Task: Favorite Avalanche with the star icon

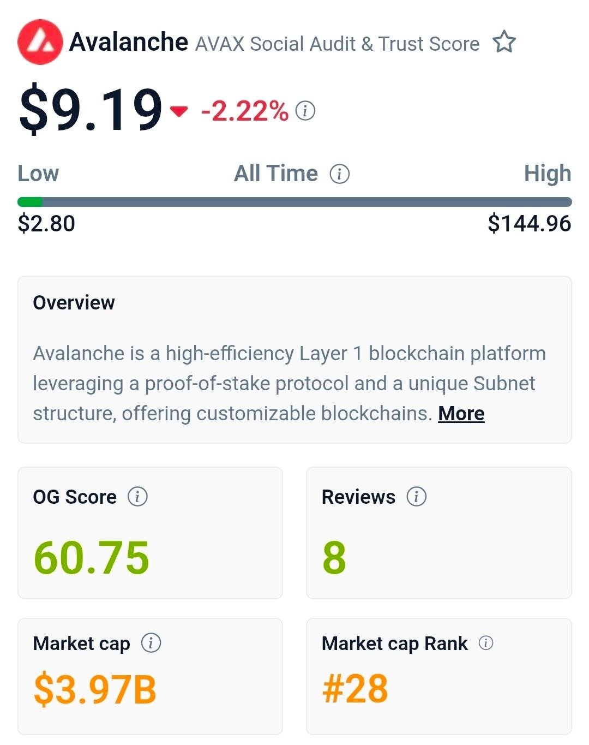Action: (504, 43)
